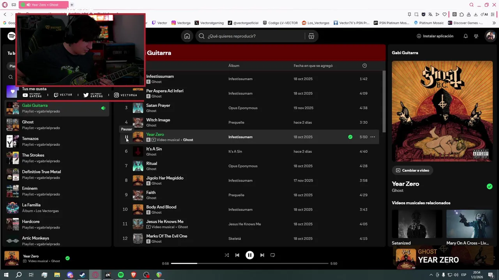This screenshot has width=499, height=280.
Task: Skip to next track
Action: [262, 255]
